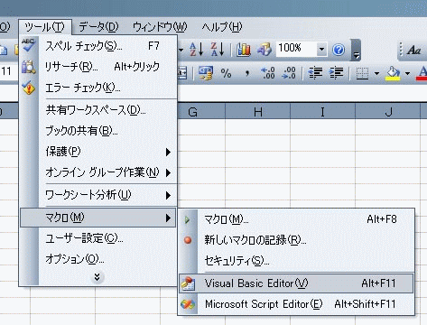Select column I header
Screen dimensions: 427x325
coord(322,111)
